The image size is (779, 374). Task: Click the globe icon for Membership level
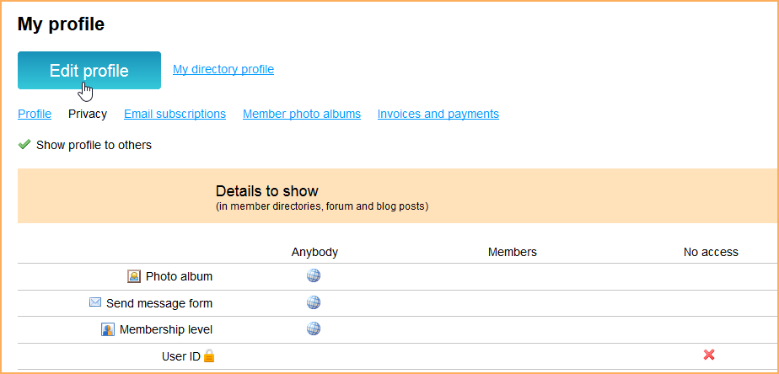coord(314,329)
